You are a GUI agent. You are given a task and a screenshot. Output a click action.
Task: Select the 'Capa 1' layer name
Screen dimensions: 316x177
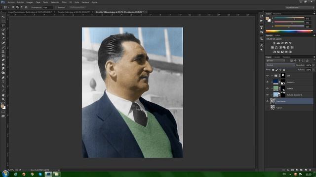pos(279,108)
